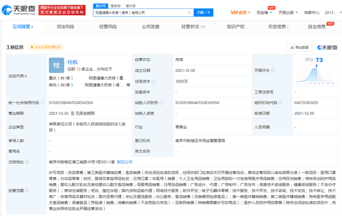
Task: Click the credit code 91320106MA7G3EW29W under 统一社会信用代码
Action: (x=71, y=103)
